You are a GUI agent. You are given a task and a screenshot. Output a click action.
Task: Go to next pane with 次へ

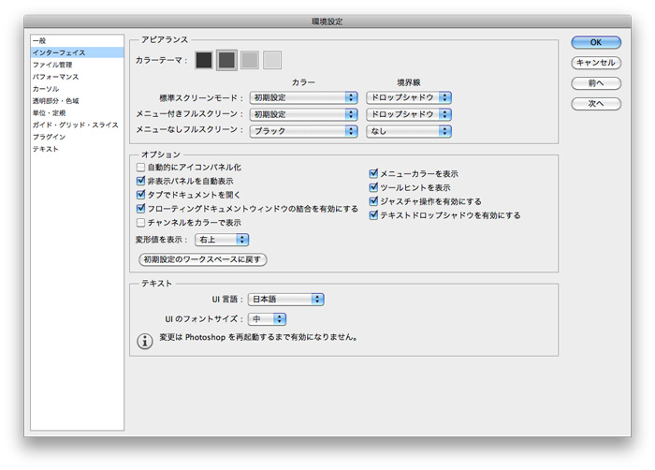tap(596, 104)
